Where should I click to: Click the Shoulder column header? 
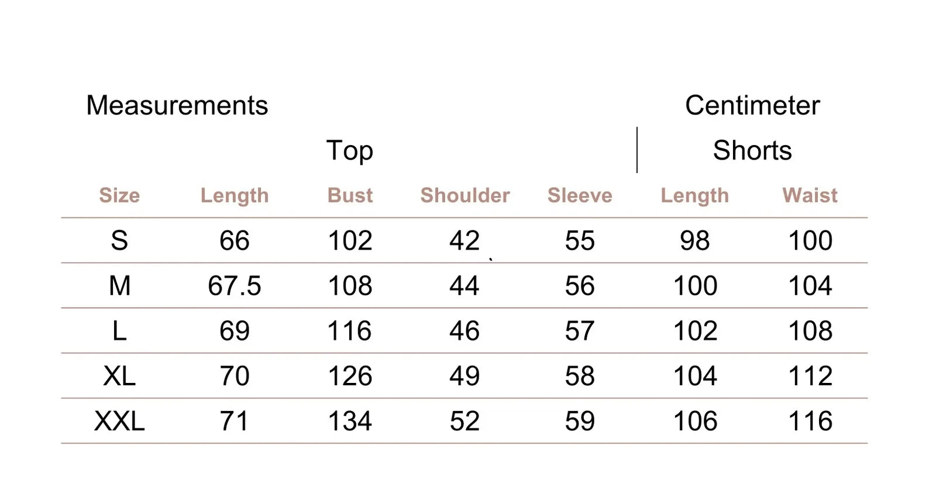click(x=464, y=195)
